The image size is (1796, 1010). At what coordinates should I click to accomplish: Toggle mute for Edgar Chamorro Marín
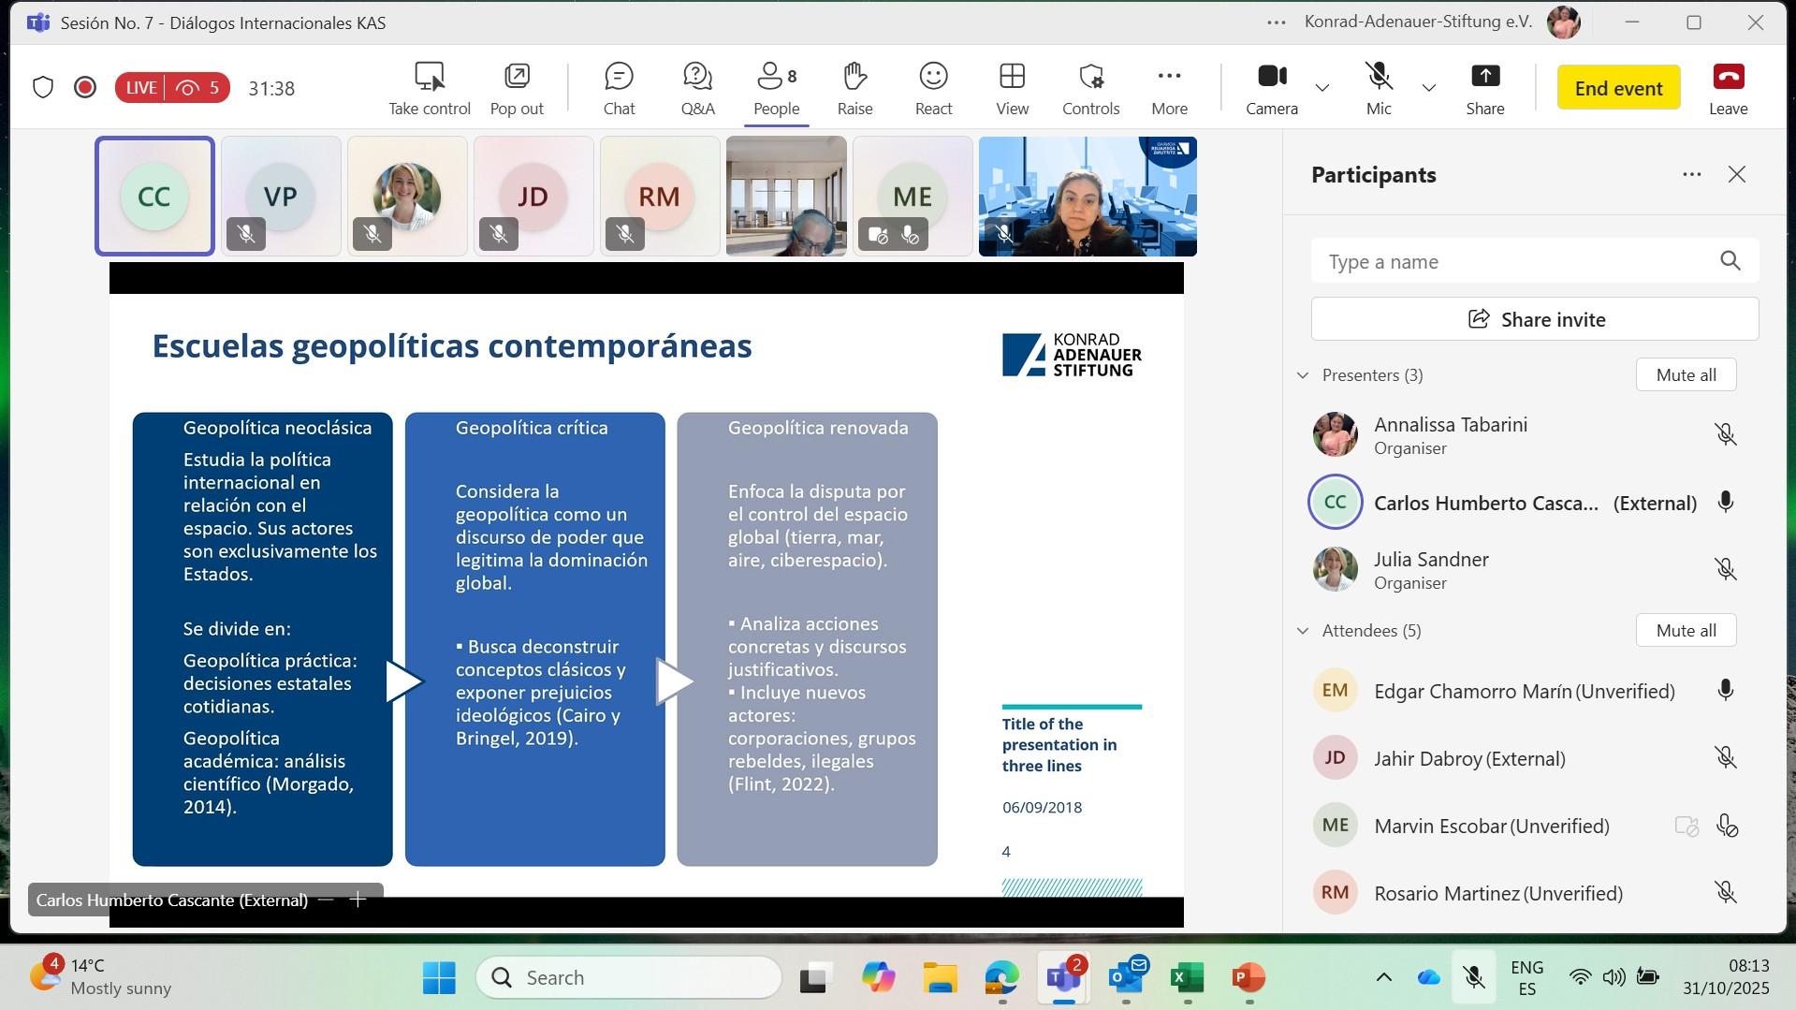click(1725, 691)
